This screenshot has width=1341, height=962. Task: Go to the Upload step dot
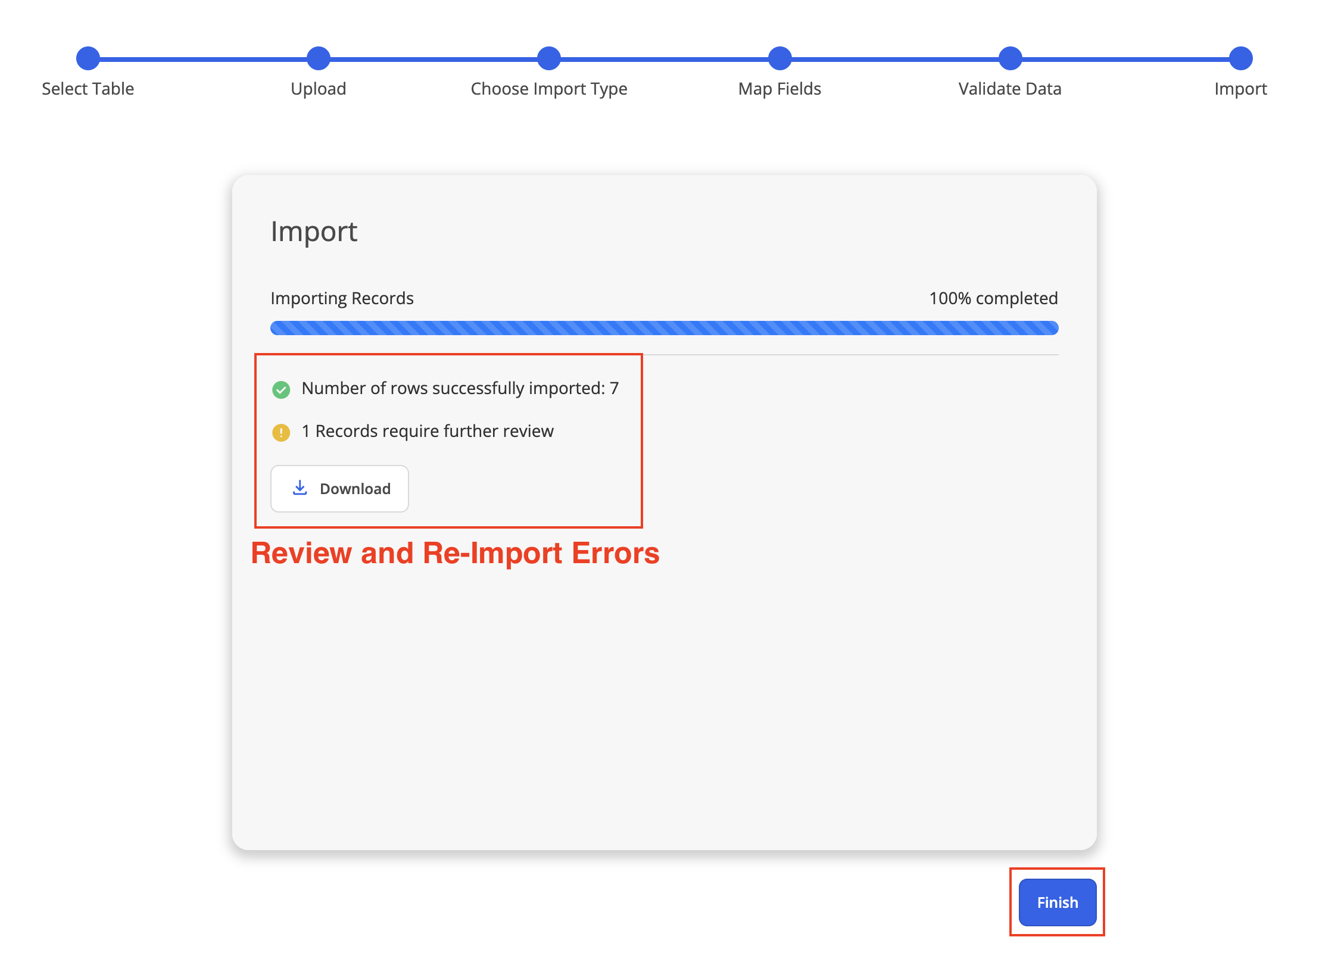319,58
